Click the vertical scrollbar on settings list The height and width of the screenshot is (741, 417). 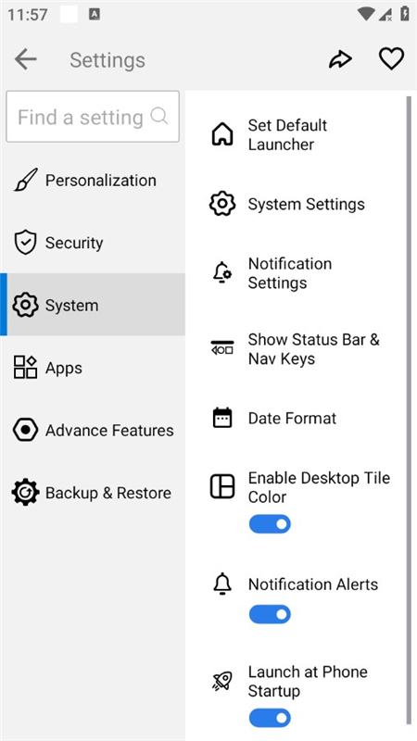coord(409,410)
